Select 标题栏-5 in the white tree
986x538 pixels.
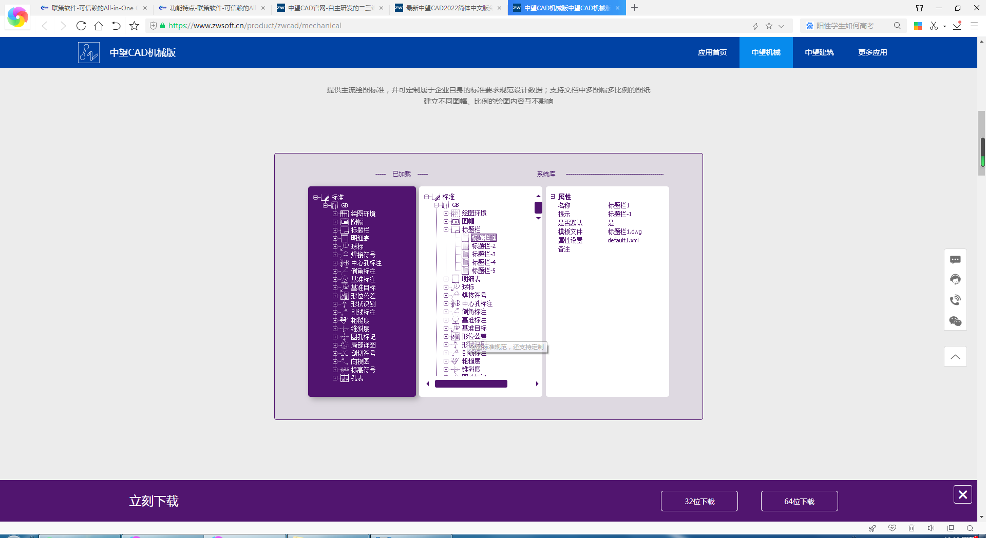point(483,271)
